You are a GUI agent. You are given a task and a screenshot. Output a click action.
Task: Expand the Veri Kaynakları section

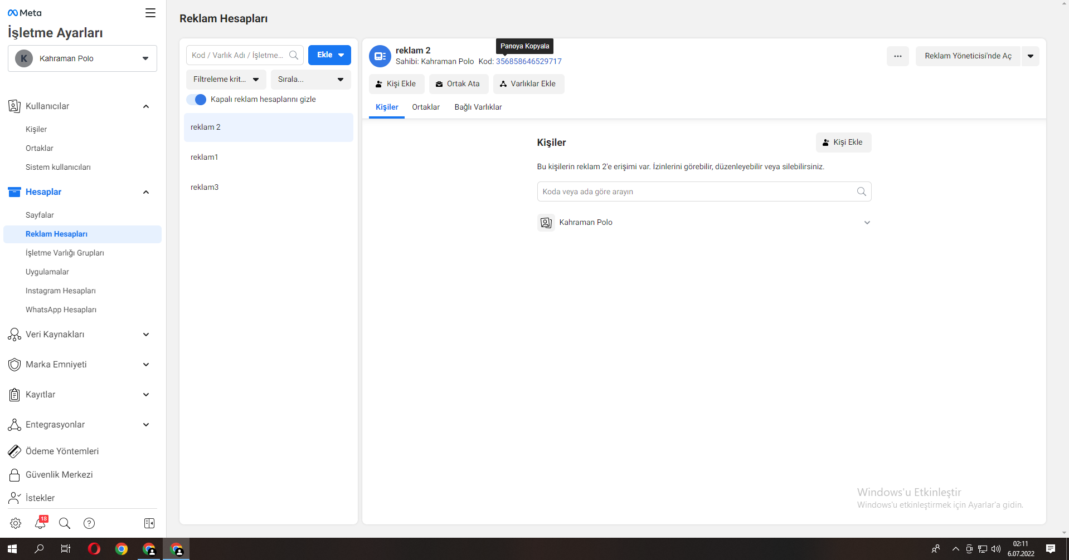point(146,335)
